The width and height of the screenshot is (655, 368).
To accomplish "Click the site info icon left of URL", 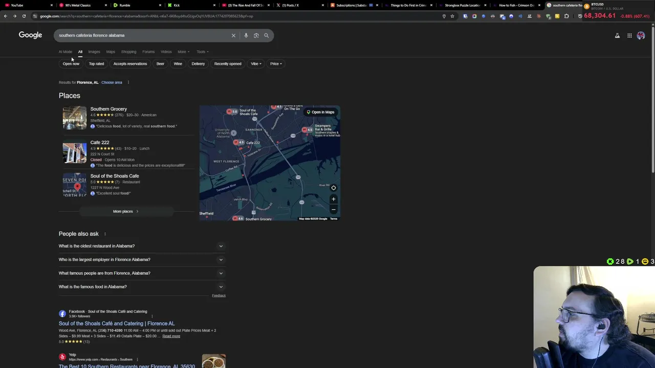I will click(x=35, y=16).
